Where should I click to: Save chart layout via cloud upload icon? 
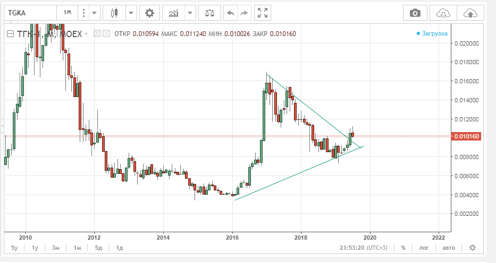coord(470,13)
